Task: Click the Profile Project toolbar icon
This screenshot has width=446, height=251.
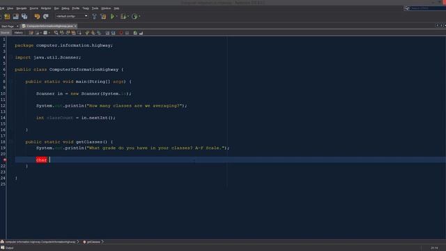Action: pos(134,16)
